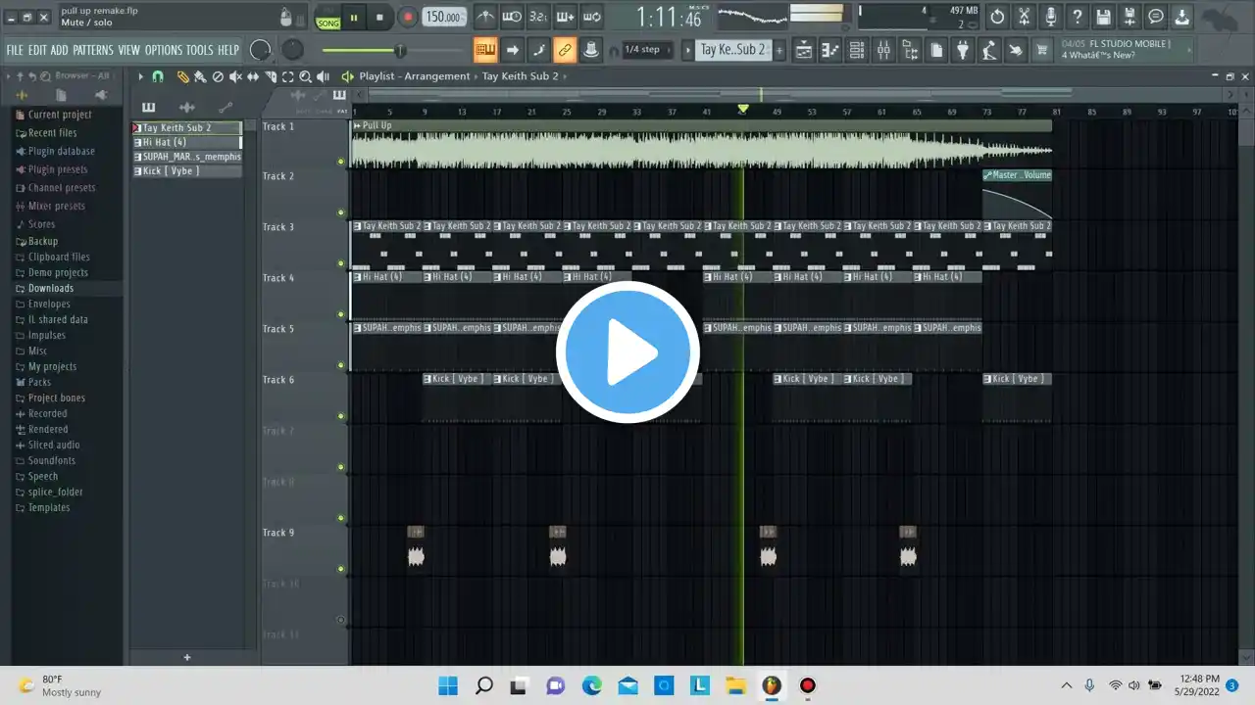Toggle the orange multilink chain icon
The height and width of the screenshot is (705, 1255).
565,50
